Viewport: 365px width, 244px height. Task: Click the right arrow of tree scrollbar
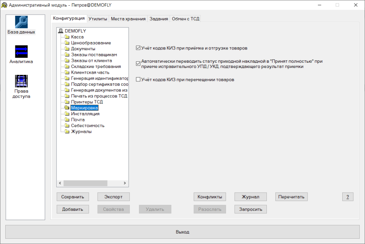125,183
